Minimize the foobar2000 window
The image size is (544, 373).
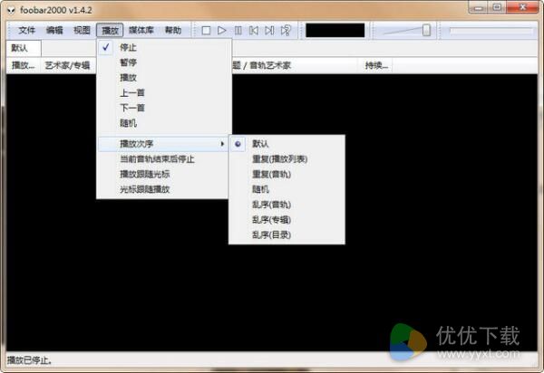[x=479, y=7]
